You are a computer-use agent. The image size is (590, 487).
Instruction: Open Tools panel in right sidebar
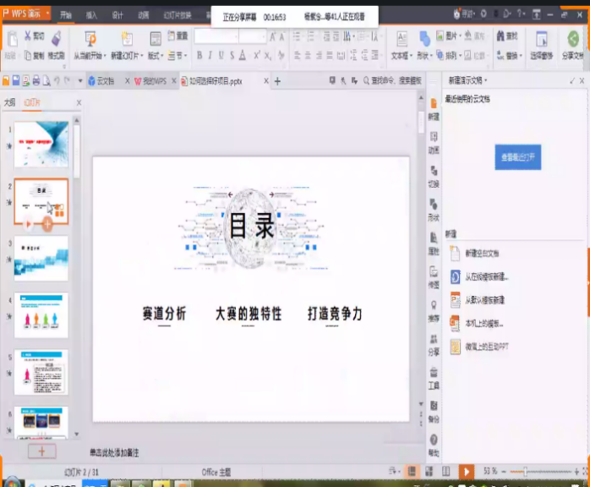[434, 378]
